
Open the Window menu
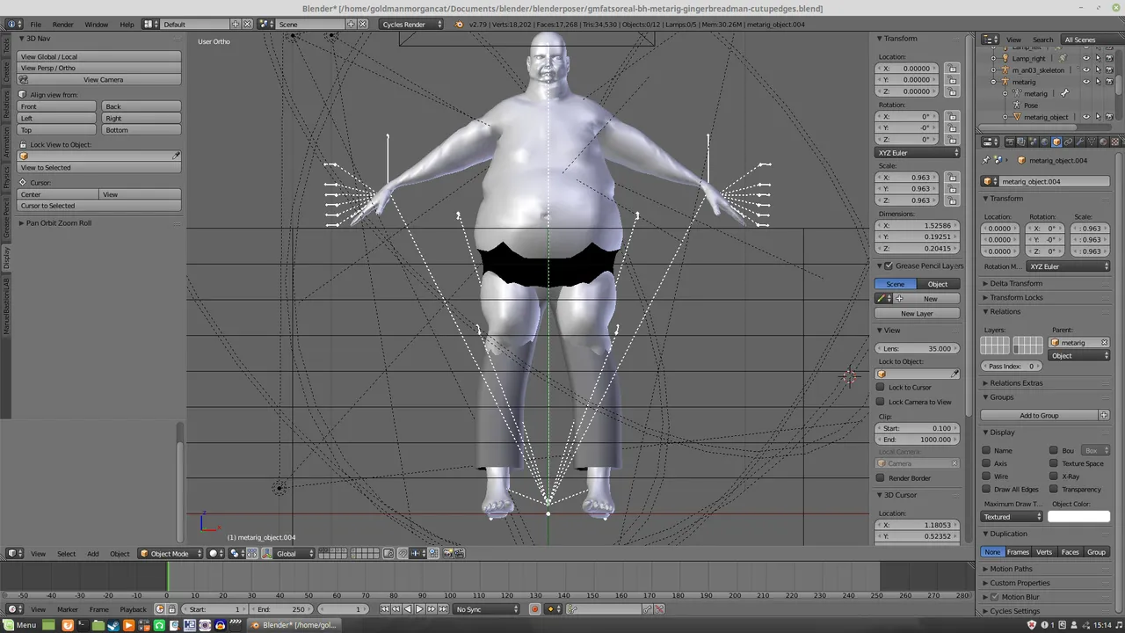coord(97,25)
